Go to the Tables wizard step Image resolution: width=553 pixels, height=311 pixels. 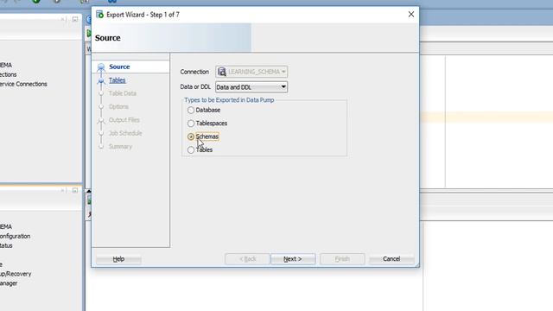[x=118, y=80]
